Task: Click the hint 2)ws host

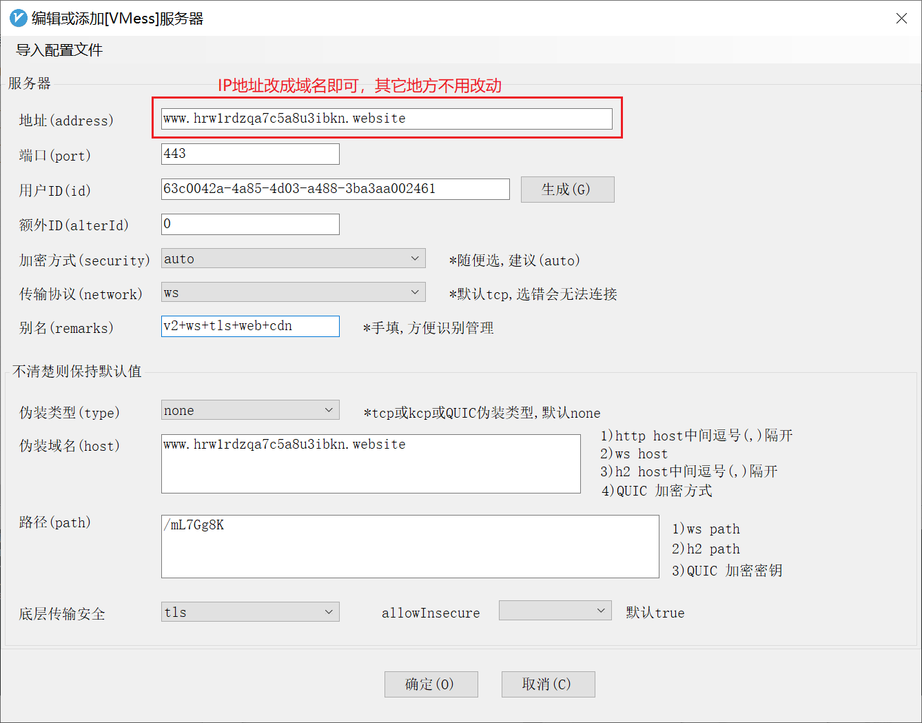Action: [x=634, y=454]
